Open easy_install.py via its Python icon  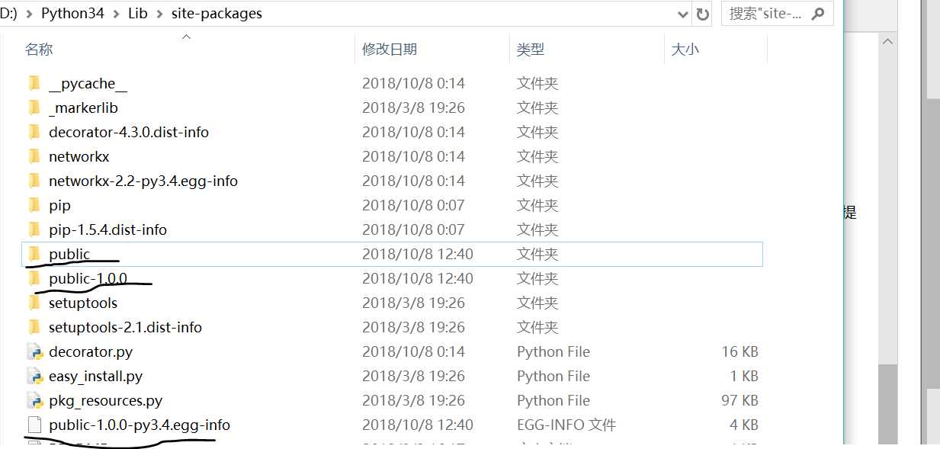click(35, 376)
